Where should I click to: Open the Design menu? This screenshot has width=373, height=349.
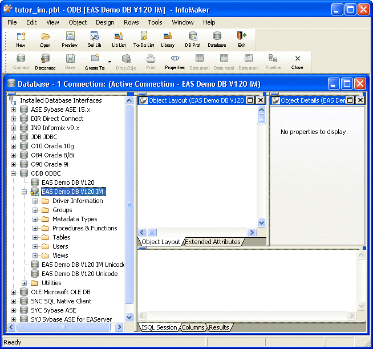105,22
